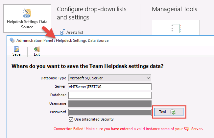
Task: Click the Exit door icon
Action: 37,49
